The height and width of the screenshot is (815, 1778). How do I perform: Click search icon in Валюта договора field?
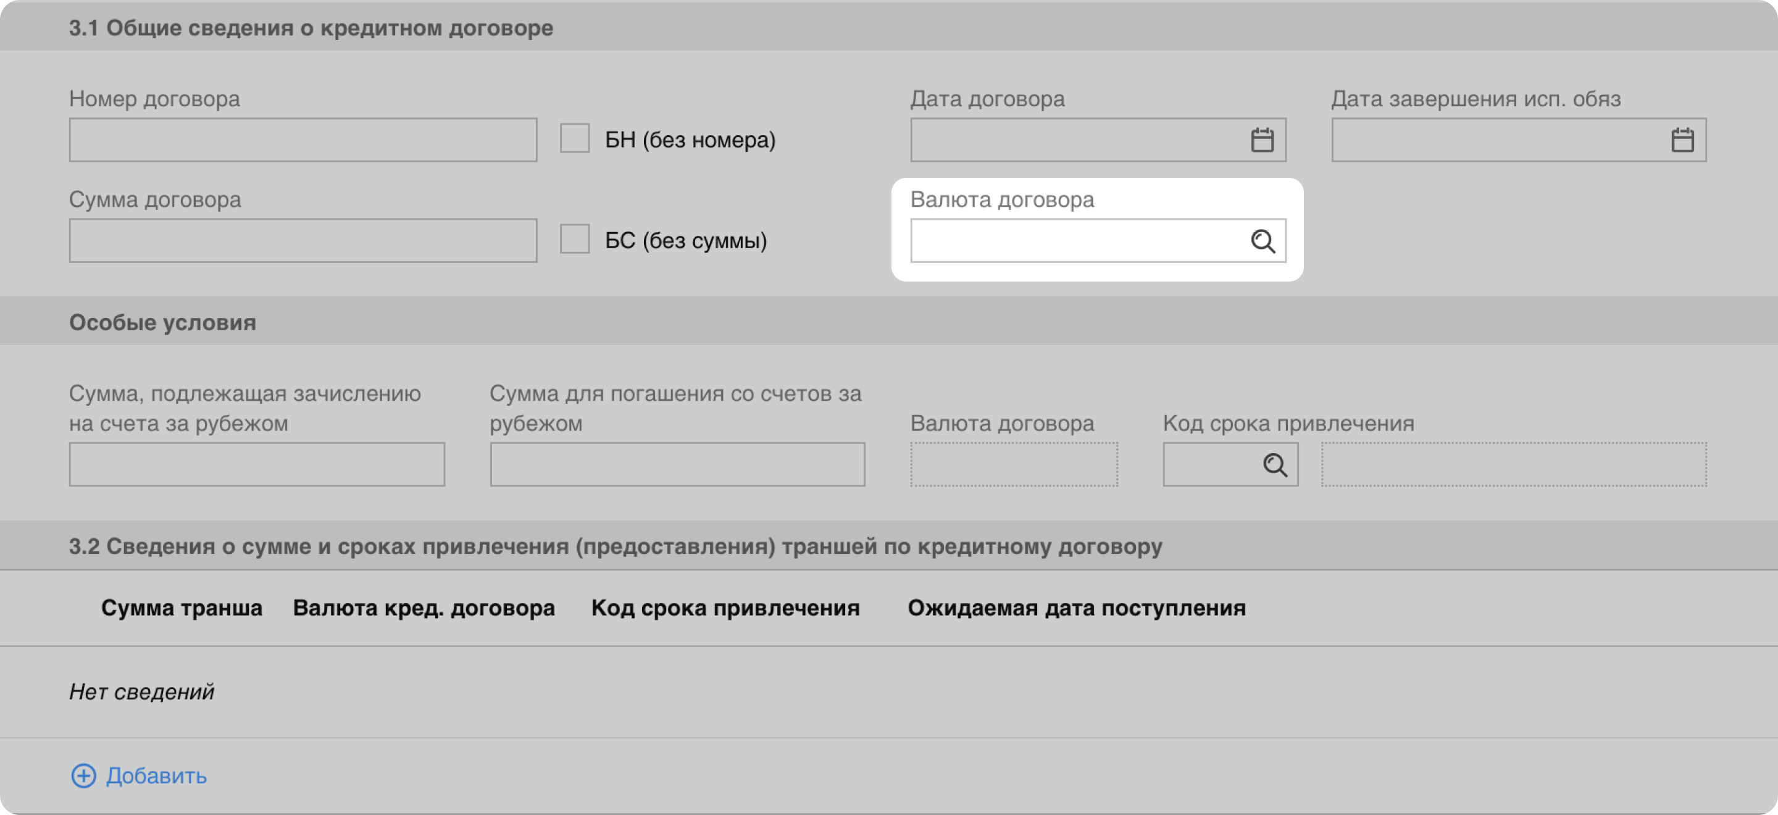[1263, 241]
